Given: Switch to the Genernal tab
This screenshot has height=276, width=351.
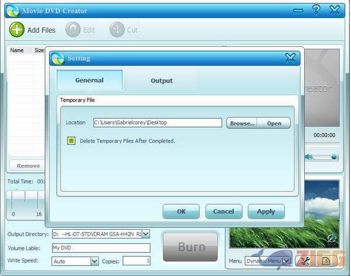Looking at the screenshot, I should click(90, 80).
